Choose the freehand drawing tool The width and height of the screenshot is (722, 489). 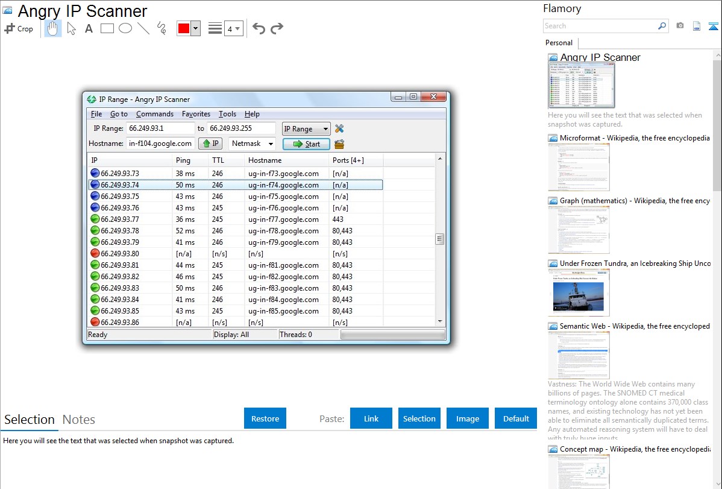coord(162,28)
